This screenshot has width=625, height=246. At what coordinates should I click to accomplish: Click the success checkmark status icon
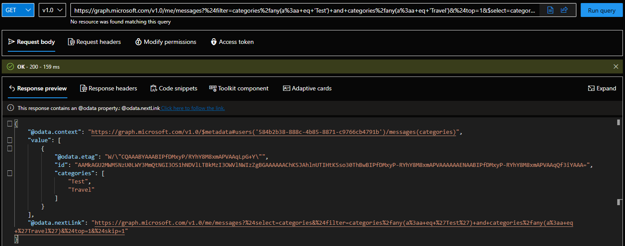(x=10, y=66)
